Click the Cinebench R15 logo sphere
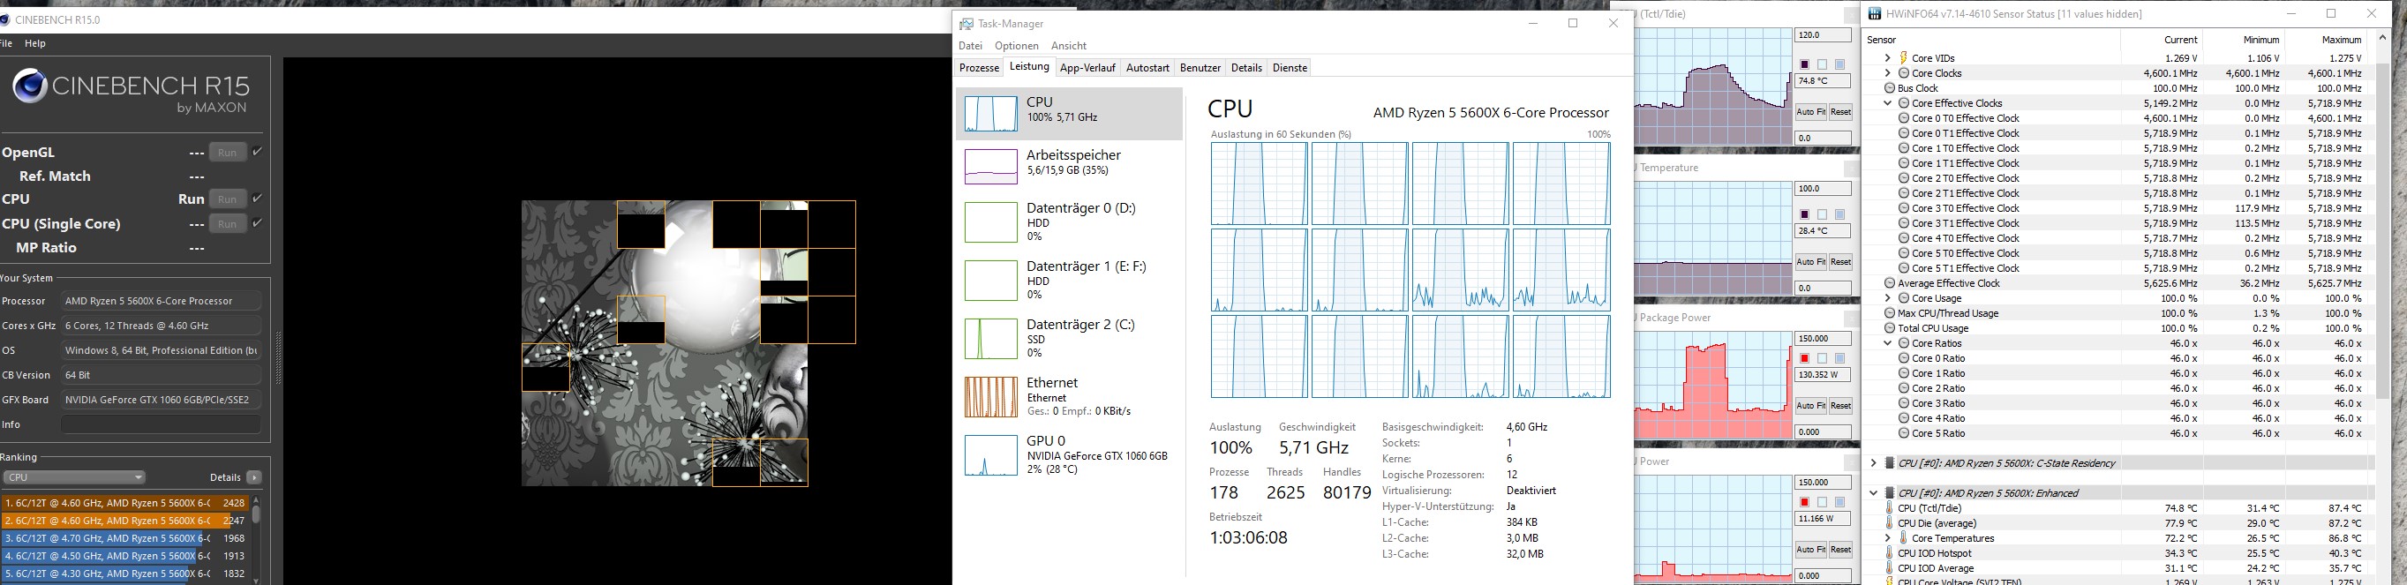The height and width of the screenshot is (585, 2407). (x=29, y=86)
